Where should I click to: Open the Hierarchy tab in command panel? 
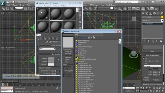click(151, 13)
